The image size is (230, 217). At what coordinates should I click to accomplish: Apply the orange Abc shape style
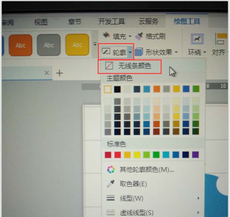(x=20, y=45)
